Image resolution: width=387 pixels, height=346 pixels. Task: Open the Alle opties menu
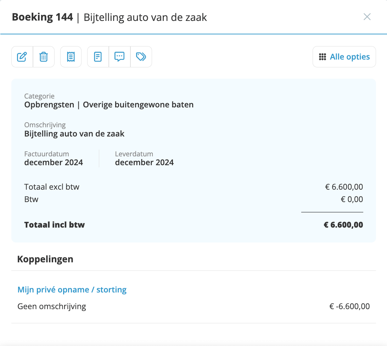click(x=344, y=57)
